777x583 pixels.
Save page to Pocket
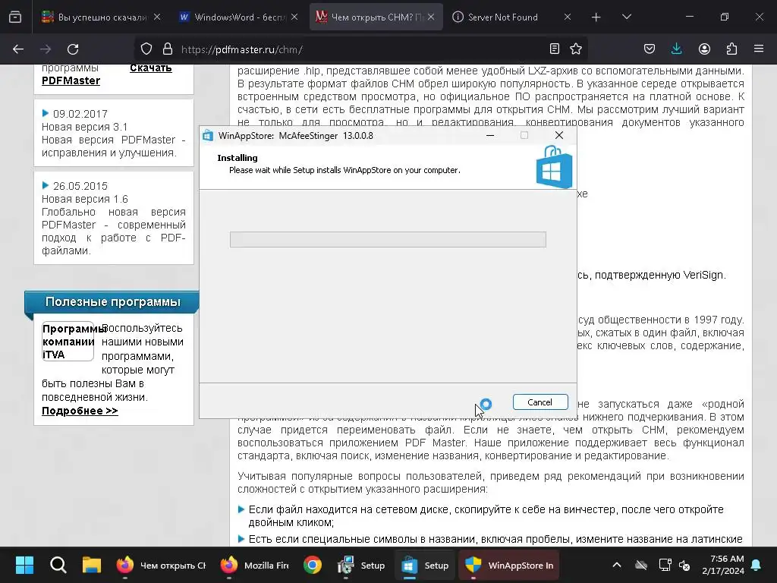650,49
